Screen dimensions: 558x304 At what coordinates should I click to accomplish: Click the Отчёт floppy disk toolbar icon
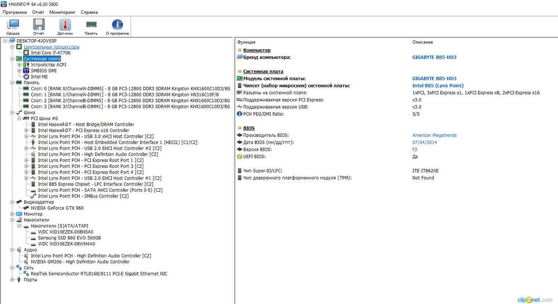point(39,27)
